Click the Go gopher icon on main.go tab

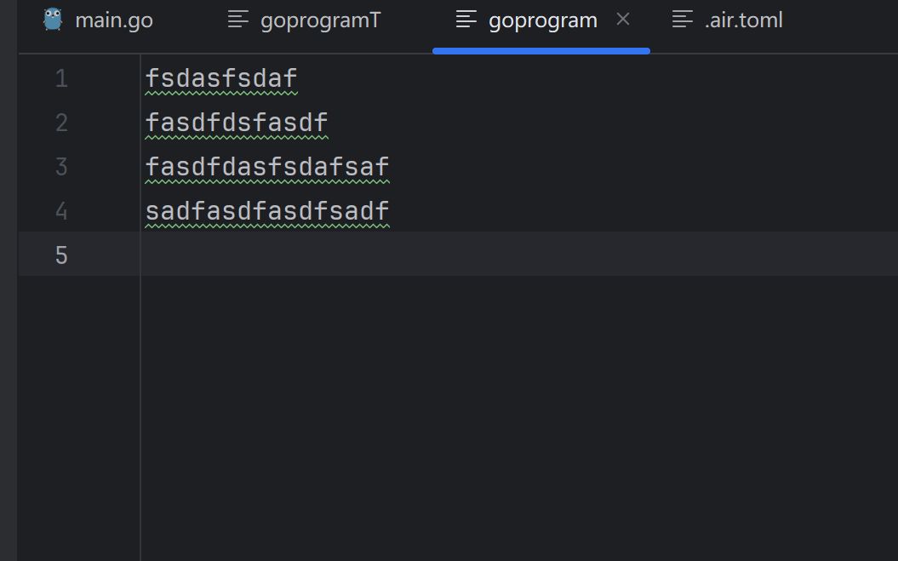coord(53,20)
